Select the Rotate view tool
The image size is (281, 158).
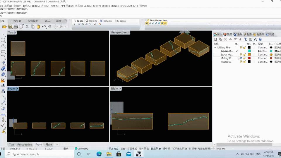point(56,27)
